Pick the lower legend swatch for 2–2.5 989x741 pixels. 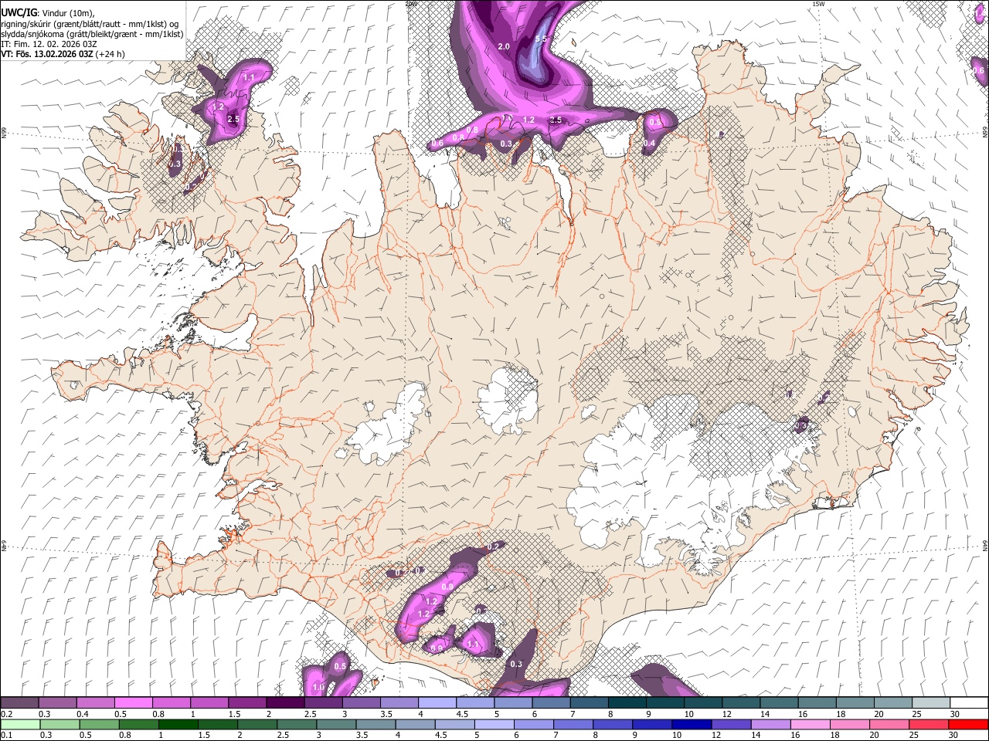pyautogui.click(x=257, y=724)
